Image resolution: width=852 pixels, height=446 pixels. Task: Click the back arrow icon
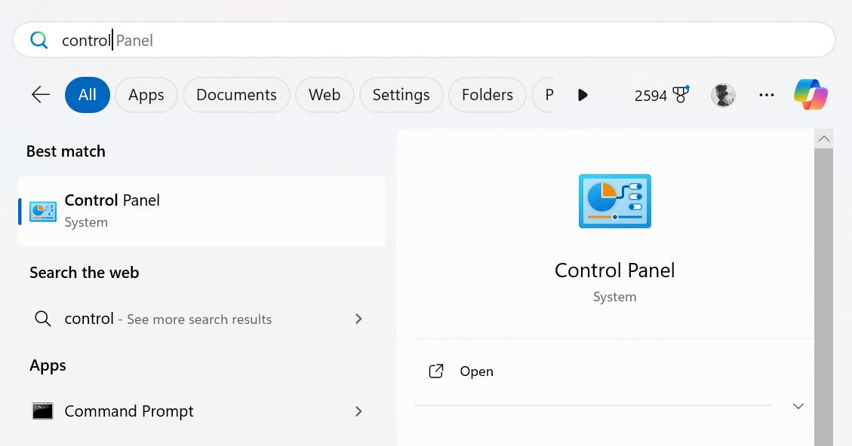pos(41,95)
